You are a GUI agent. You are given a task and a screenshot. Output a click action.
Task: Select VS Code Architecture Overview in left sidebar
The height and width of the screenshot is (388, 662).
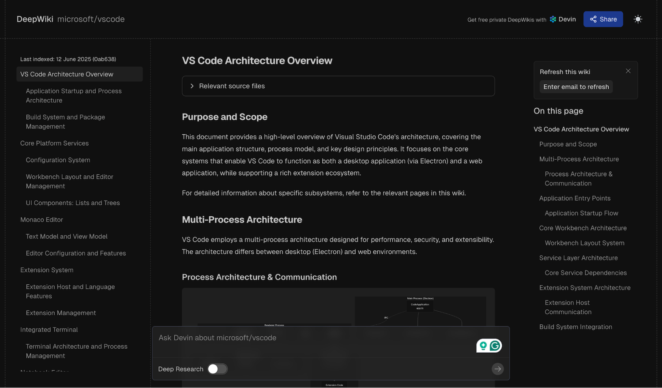click(x=79, y=74)
